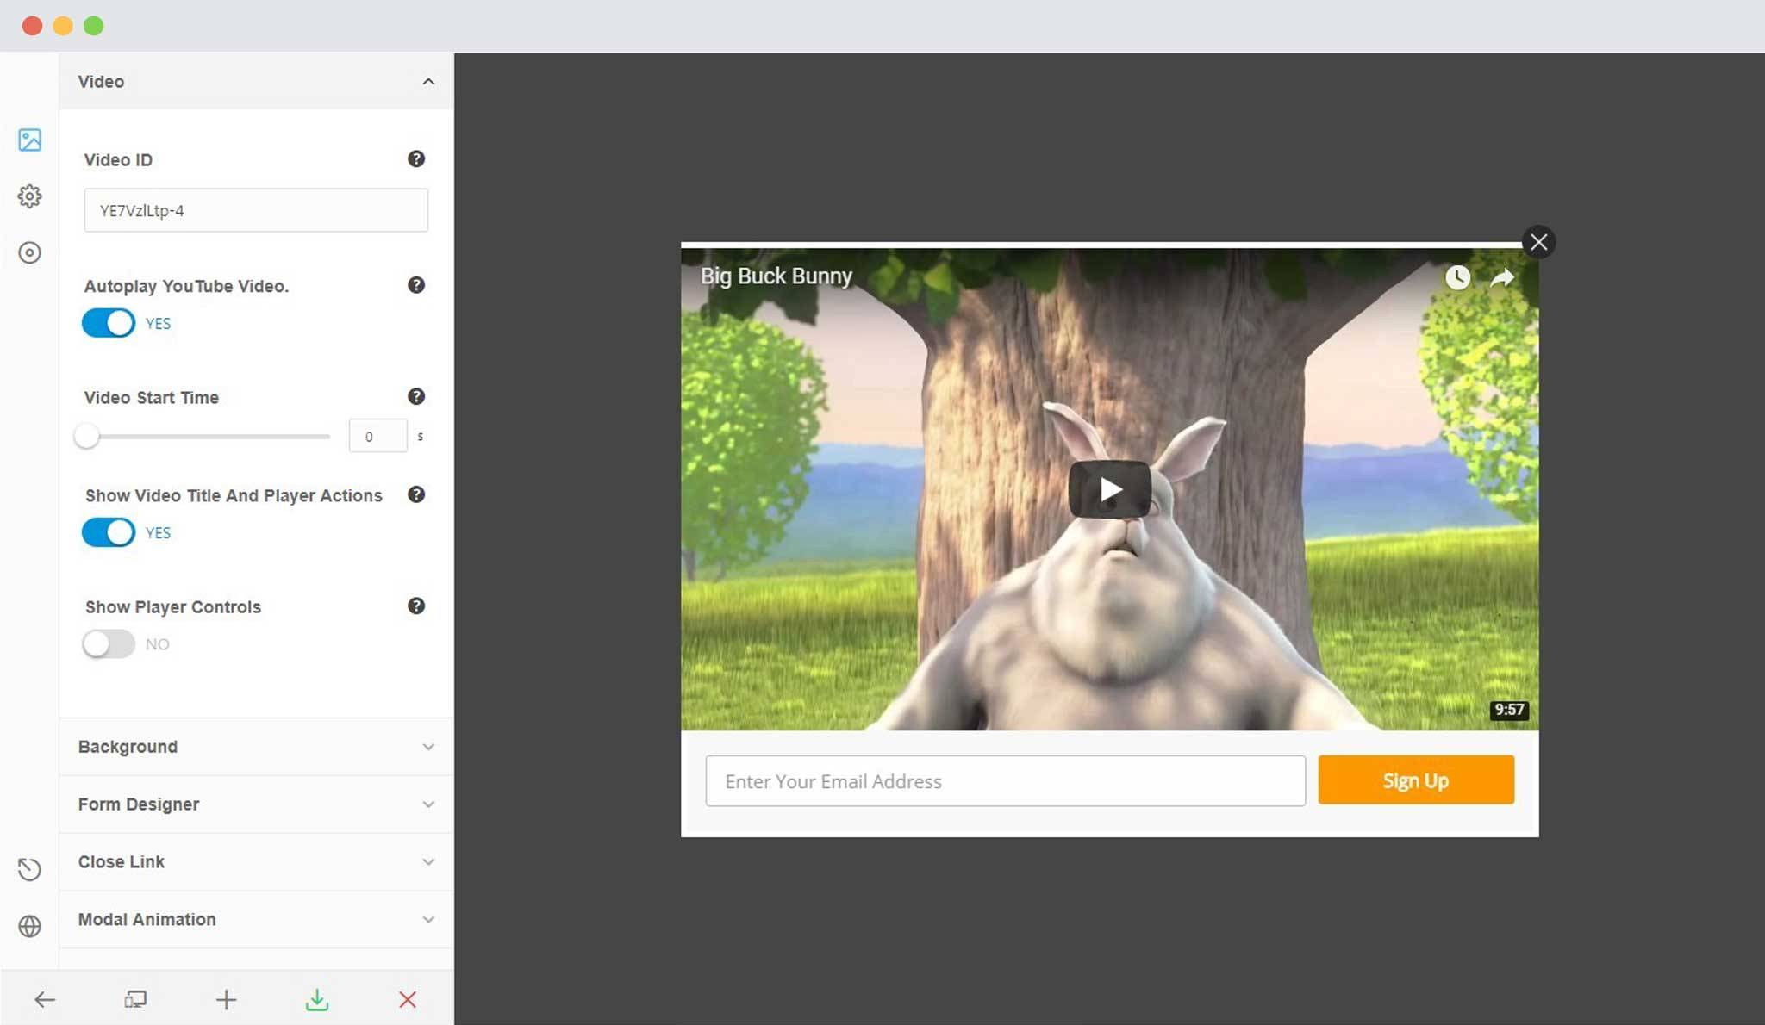This screenshot has width=1765, height=1025.
Task: Disable Autoplay YouTube Video toggle
Action: (x=109, y=323)
